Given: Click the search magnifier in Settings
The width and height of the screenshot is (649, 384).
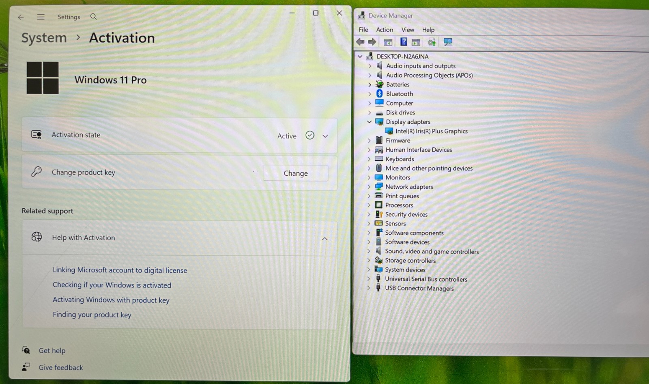Looking at the screenshot, I should pyautogui.click(x=94, y=17).
